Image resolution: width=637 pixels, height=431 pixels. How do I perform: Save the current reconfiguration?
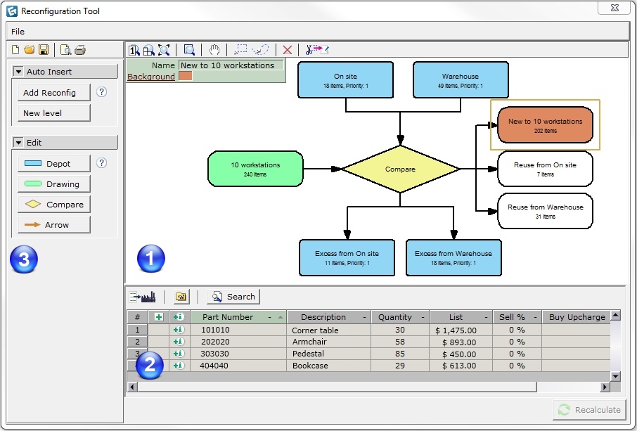click(44, 49)
